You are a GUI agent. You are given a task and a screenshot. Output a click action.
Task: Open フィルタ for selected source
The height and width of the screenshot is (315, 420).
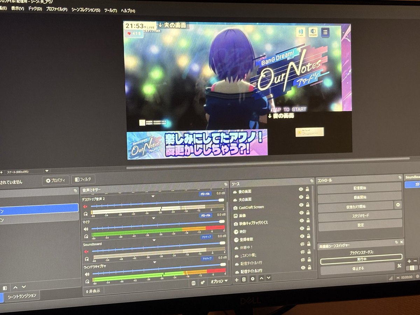point(83,179)
